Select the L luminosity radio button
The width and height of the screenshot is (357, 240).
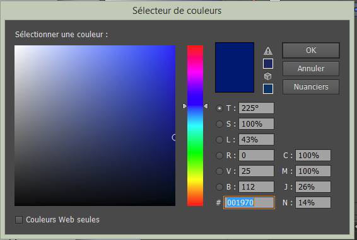coord(219,140)
